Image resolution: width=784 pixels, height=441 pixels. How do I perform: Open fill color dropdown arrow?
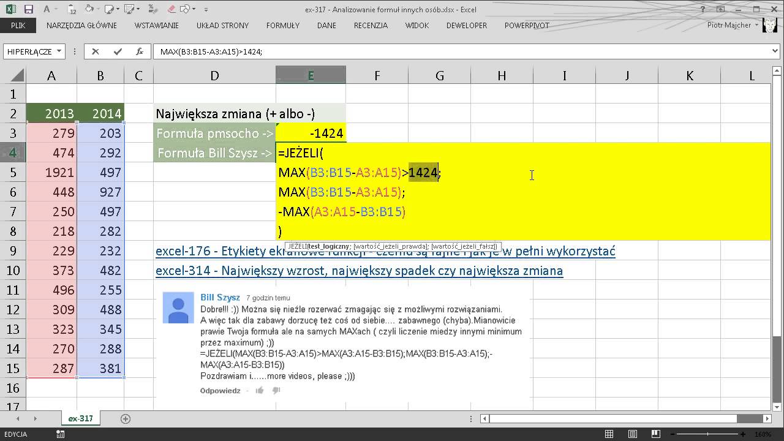click(x=99, y=10)
